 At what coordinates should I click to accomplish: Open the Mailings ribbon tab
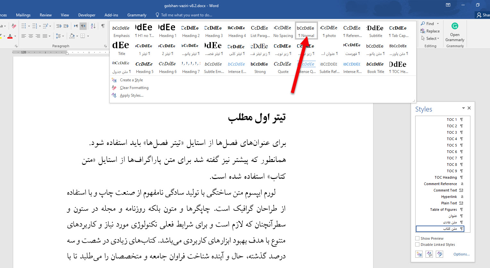click(23, 15)
